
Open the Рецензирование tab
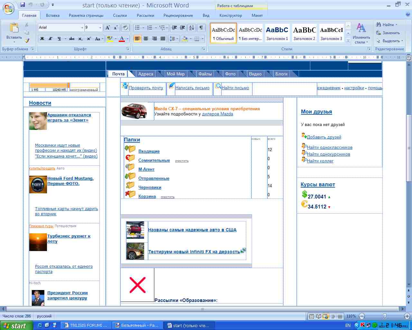(x=178, y=15)
